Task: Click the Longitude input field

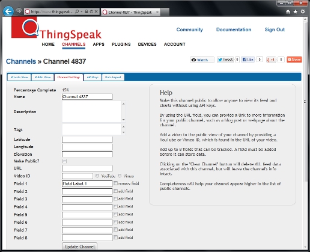Action: (87, 147)
